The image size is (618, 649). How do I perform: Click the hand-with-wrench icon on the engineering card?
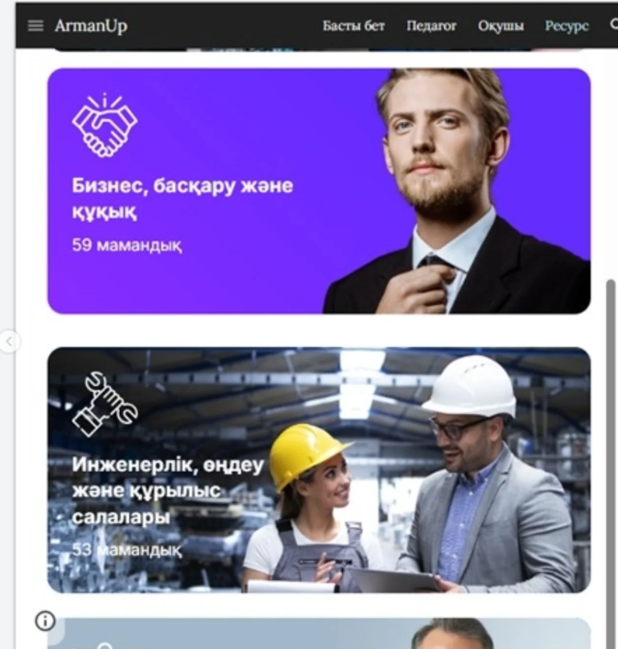coord(105,404)
